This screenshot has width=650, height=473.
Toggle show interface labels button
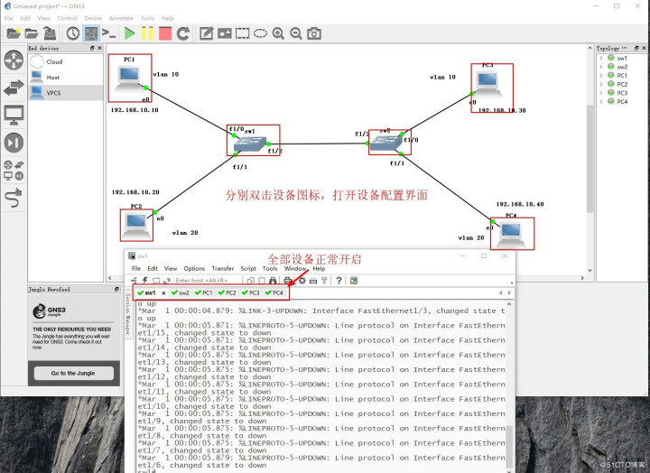point(91,33)
